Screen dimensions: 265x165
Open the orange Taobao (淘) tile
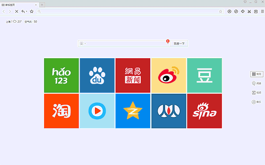point(61,111)
